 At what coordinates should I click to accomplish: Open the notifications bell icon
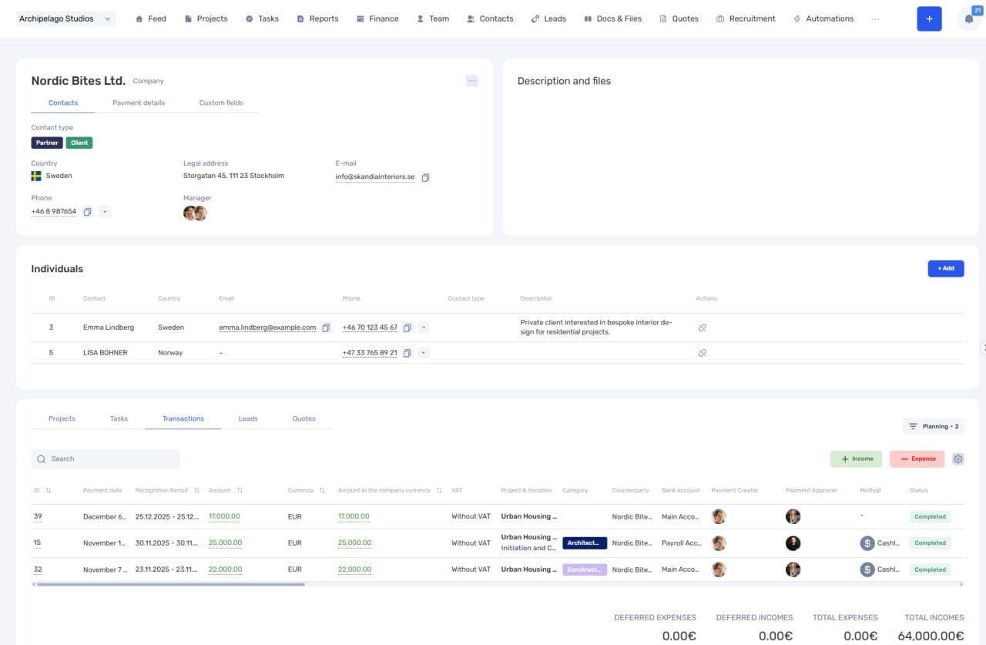point(969,19)
